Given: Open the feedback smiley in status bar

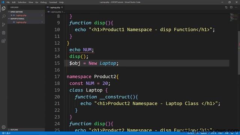Looking at the screenshot, I should tap(232, 133).
